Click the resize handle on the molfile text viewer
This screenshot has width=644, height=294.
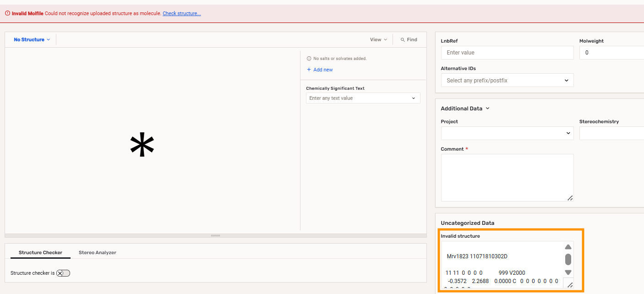pos(569,284)
